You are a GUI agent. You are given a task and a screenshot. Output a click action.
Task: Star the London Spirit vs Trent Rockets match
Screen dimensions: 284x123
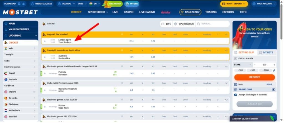tap(45, 41)
